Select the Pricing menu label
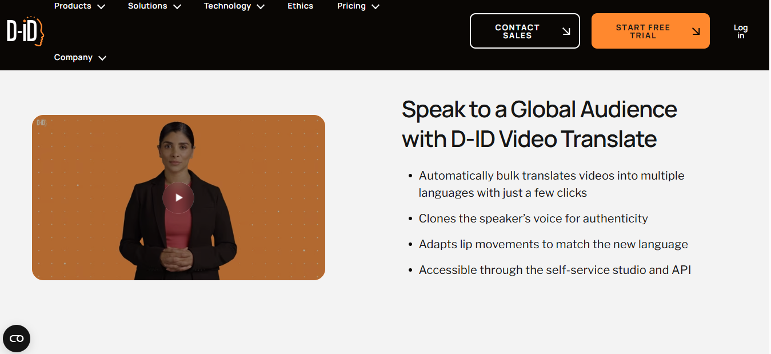771x354 pixels. click(x=351, y=6)
